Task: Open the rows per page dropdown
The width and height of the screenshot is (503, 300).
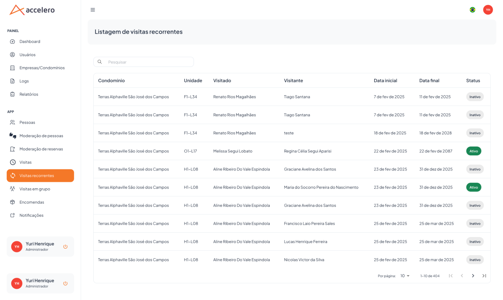Action: (x=405, y=276)
